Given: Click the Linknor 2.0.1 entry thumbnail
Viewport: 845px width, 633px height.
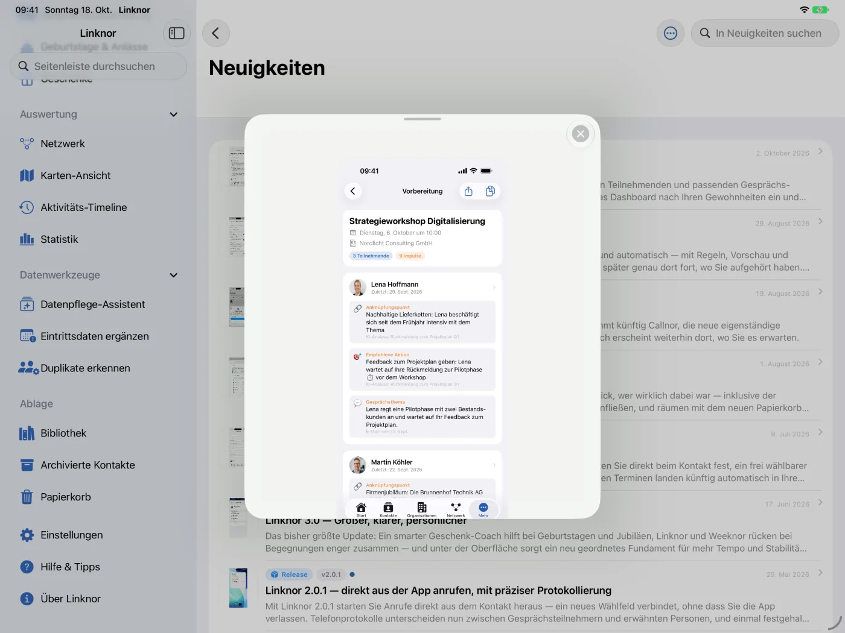Looking at the screenshot, I should point(238,588).
